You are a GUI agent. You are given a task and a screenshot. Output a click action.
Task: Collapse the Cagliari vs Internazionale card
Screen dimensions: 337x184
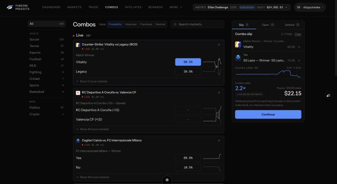(219, 141)
